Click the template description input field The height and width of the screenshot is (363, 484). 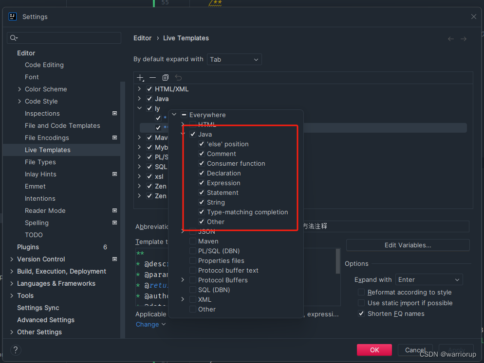[386, 226]
